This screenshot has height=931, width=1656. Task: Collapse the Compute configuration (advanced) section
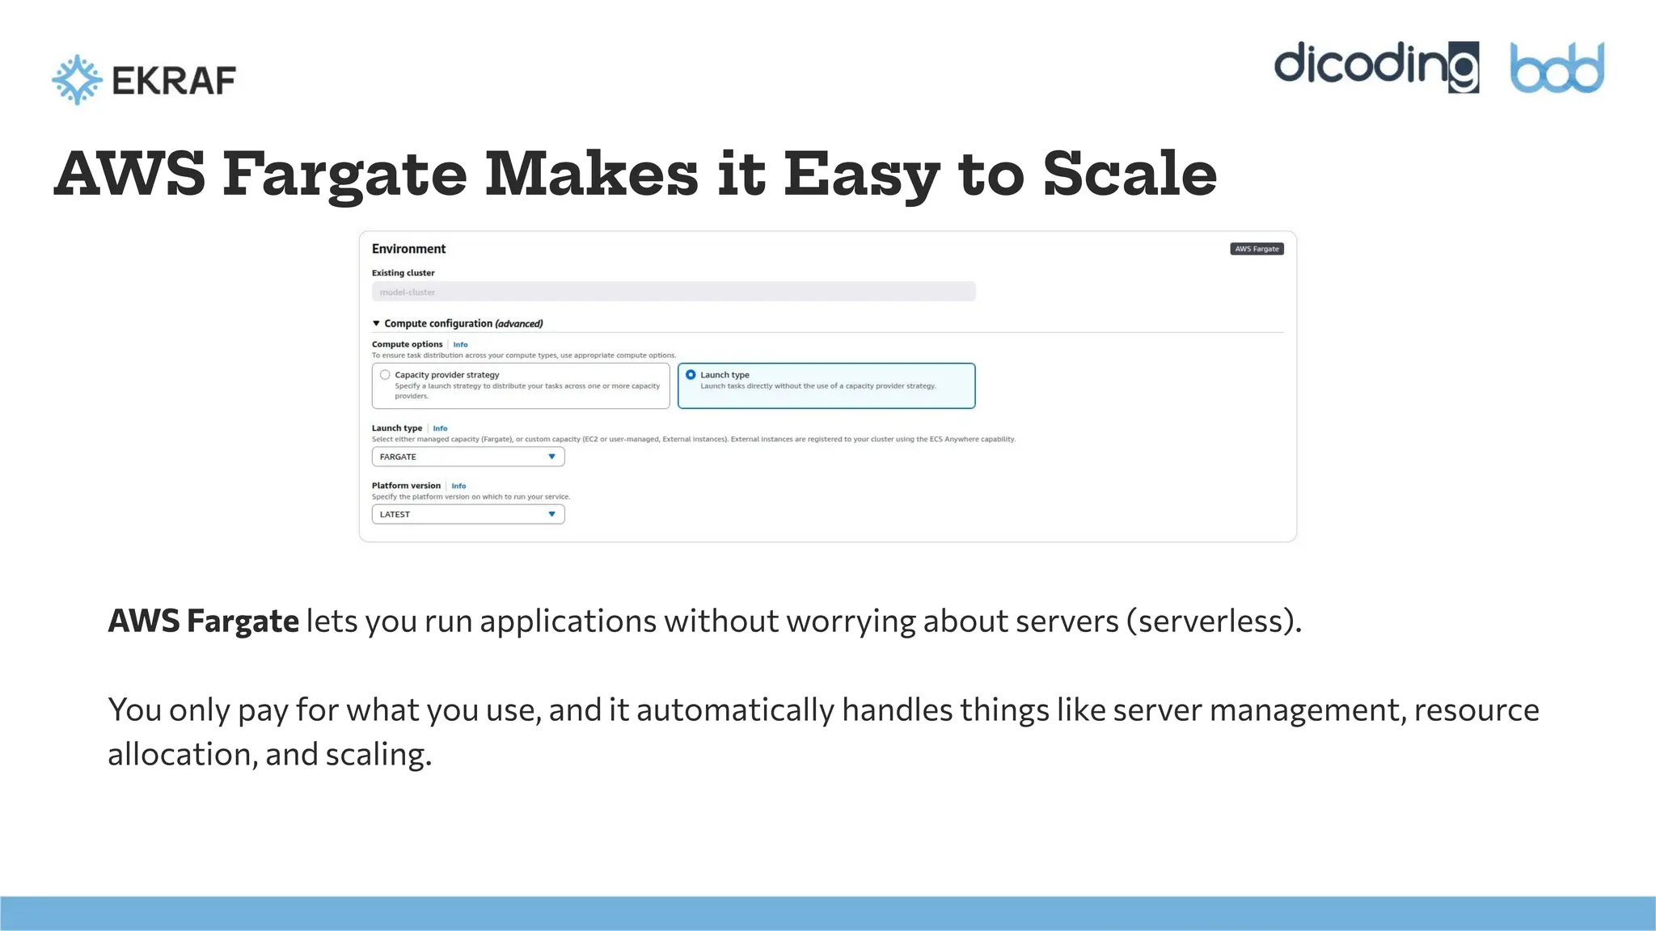(x=376, y=323)
